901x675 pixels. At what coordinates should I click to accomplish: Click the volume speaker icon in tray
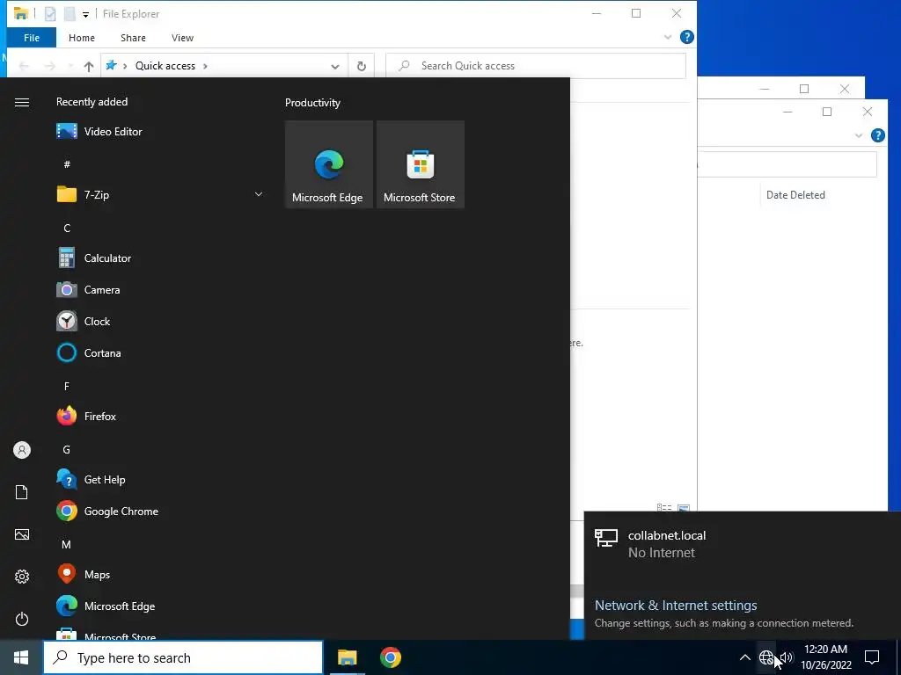(x=786, y=657)
